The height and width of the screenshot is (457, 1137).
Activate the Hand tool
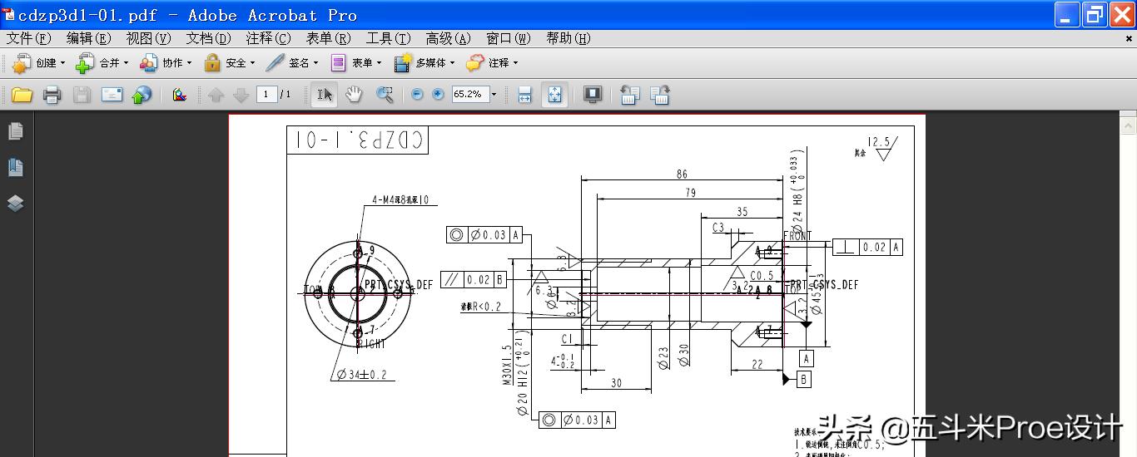tap(355, 95)
